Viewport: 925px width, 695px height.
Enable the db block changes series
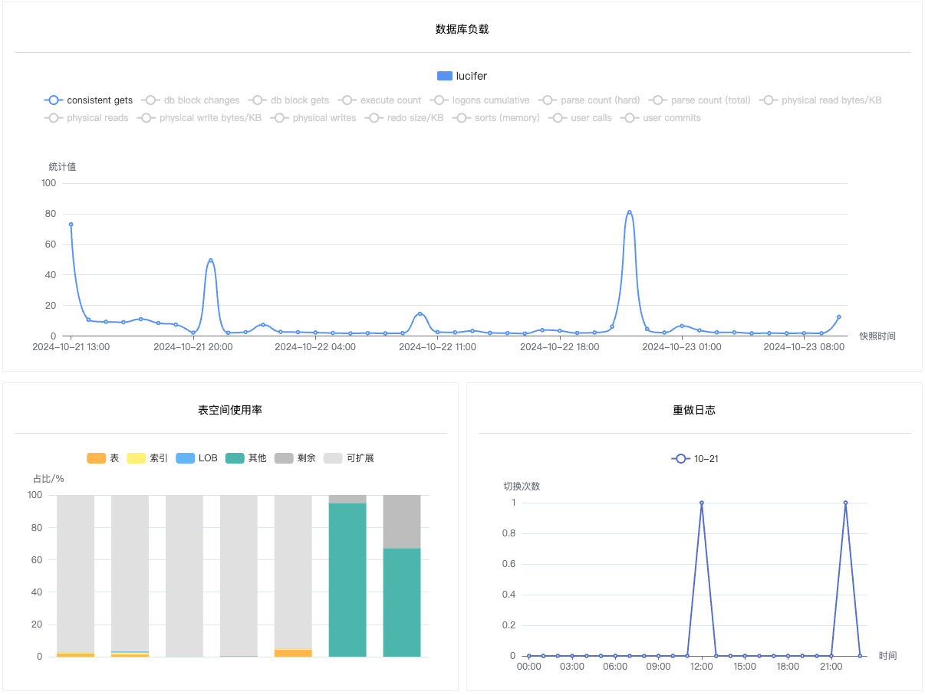tap(190, 100)
